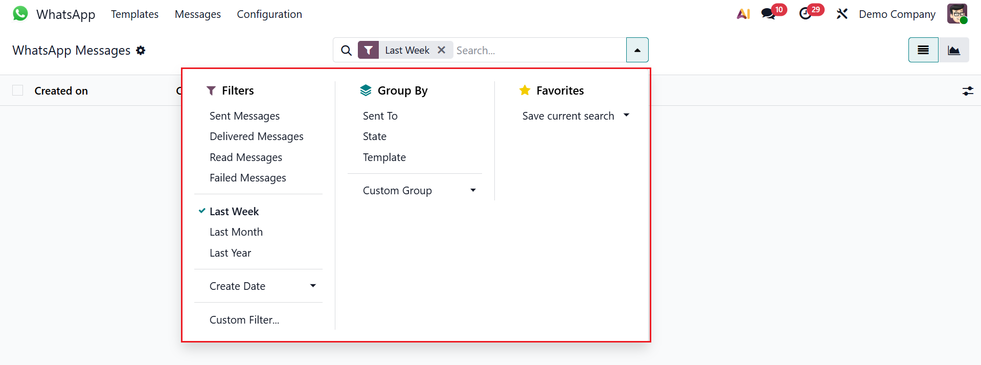Enable the Failed Messages filter
Viewport: 981px width, 365px height.
pyautogui.click(x=247, y=178)
